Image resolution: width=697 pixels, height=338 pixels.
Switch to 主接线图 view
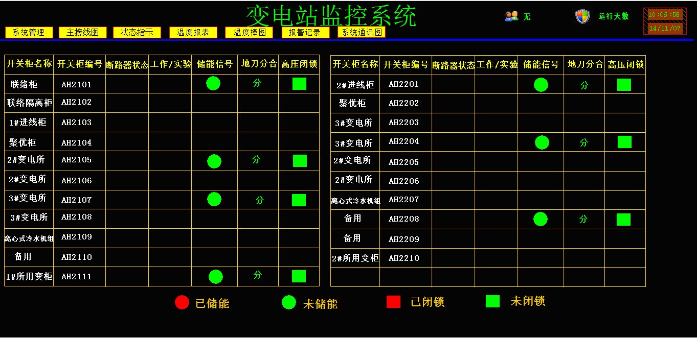coord(83,33)
